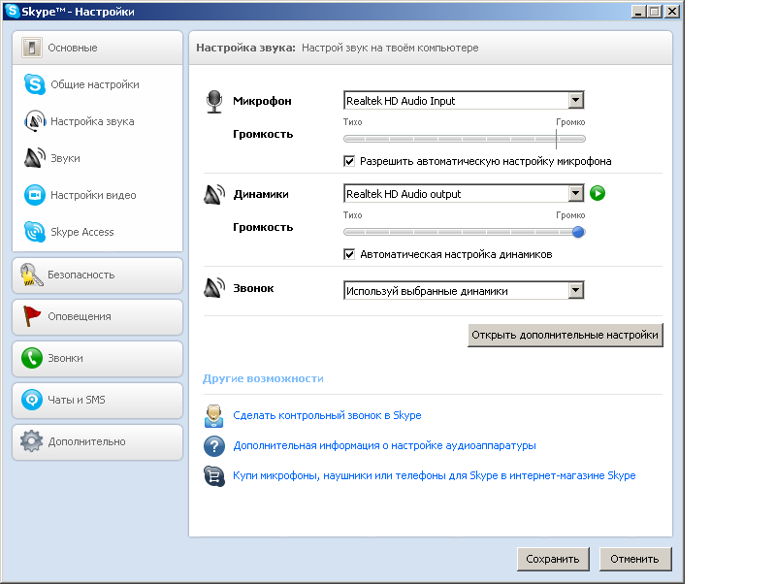Open the Безопасность section
The image size is (776, 584).
pyautogui.click(x=98, y=276)
